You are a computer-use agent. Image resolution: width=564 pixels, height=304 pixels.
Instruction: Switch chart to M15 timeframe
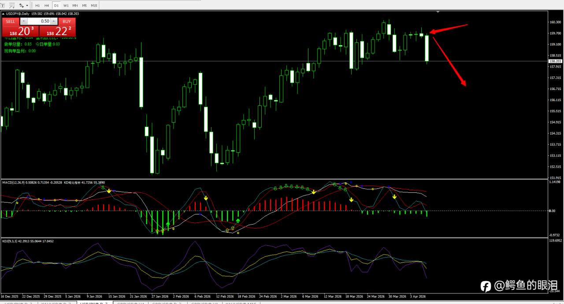(94, 6)
